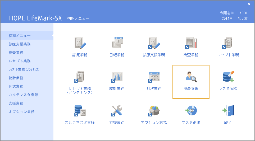Select 初期メニュー in the sidebar

pyautogui.click(x=27, y=36)
